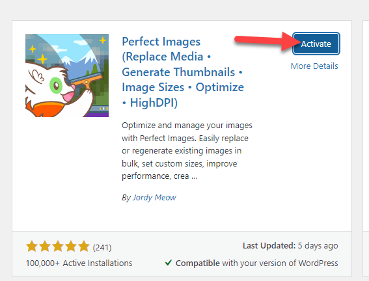
Task: Open the Perfect Images plugin title link
Action: (x=183, y=72)
